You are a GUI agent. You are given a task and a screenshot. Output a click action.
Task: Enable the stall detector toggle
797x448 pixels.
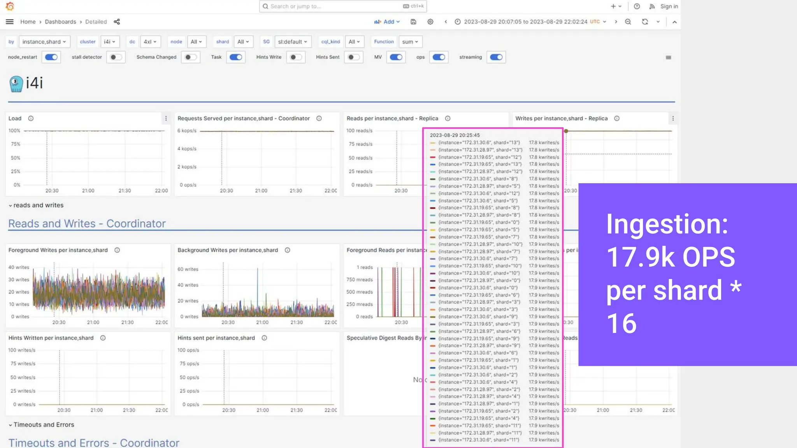[x=116, y=57]
